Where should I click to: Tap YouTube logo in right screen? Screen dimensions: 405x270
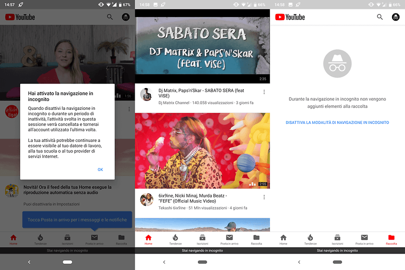pyautogui.click(x=290, y=17)
